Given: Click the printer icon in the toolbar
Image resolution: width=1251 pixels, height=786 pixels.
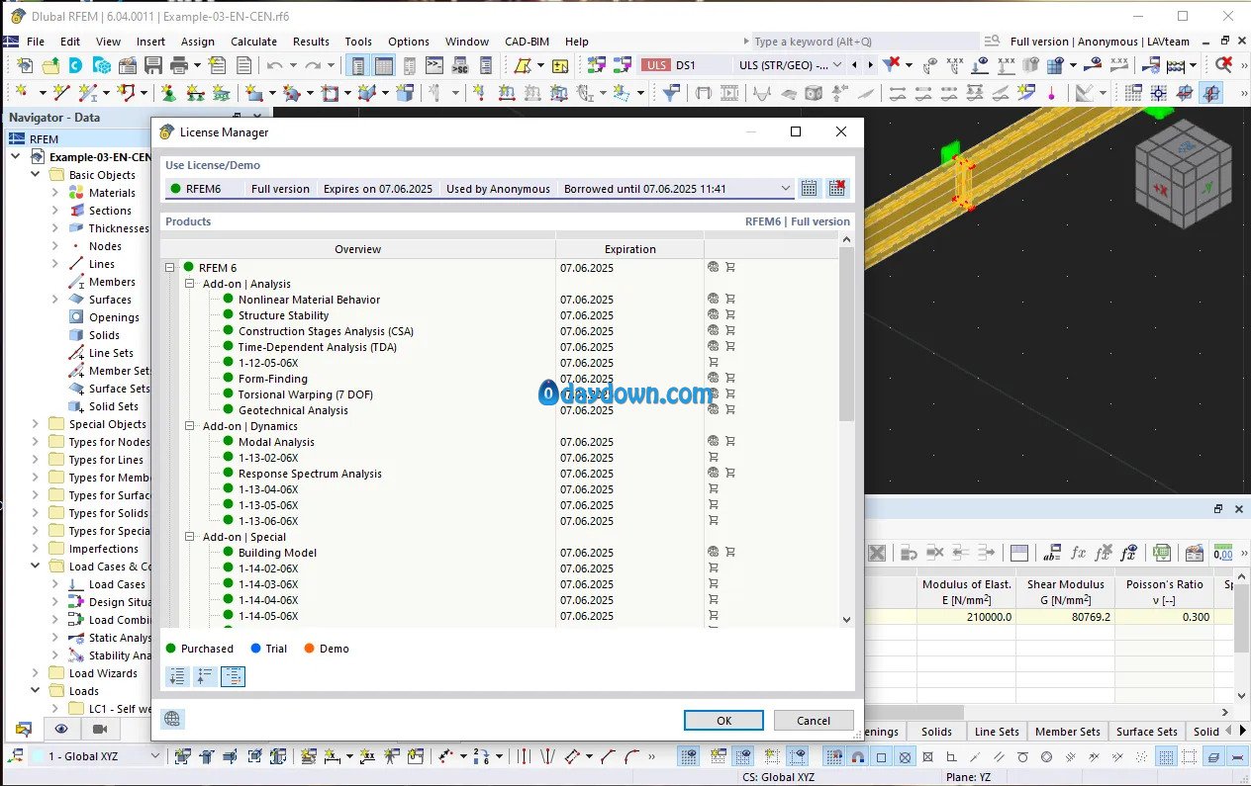Looking at the screenshot, I should 179,65.
